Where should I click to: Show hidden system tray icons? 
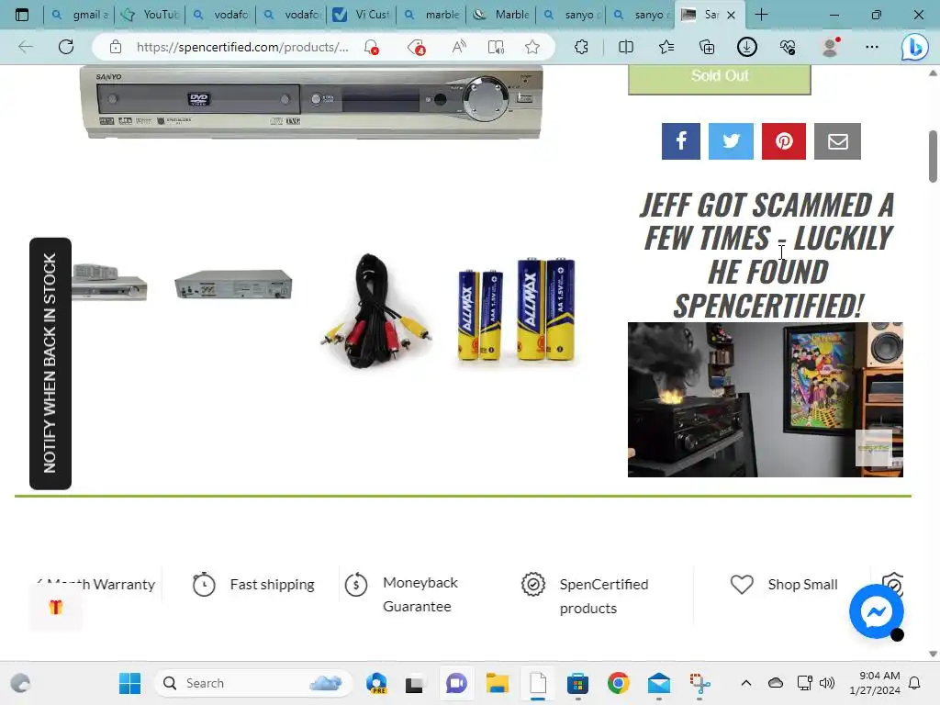[745, 683]
